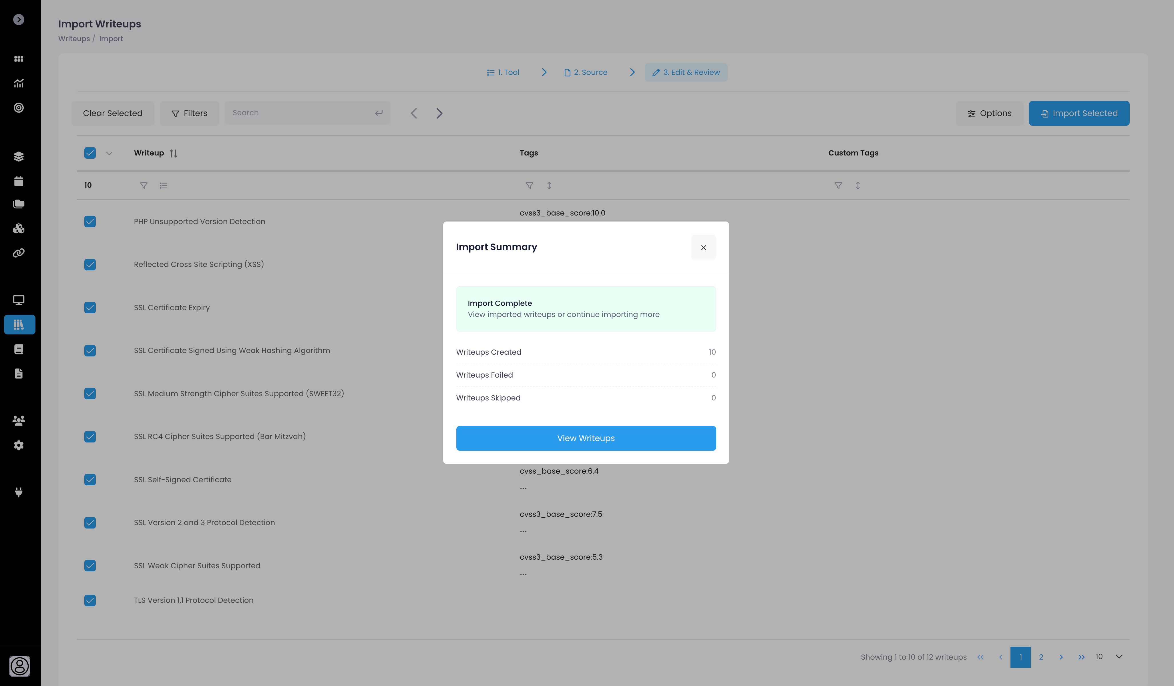Uncheck SSL Certificate Expiry row checkbox

point(90,308)
